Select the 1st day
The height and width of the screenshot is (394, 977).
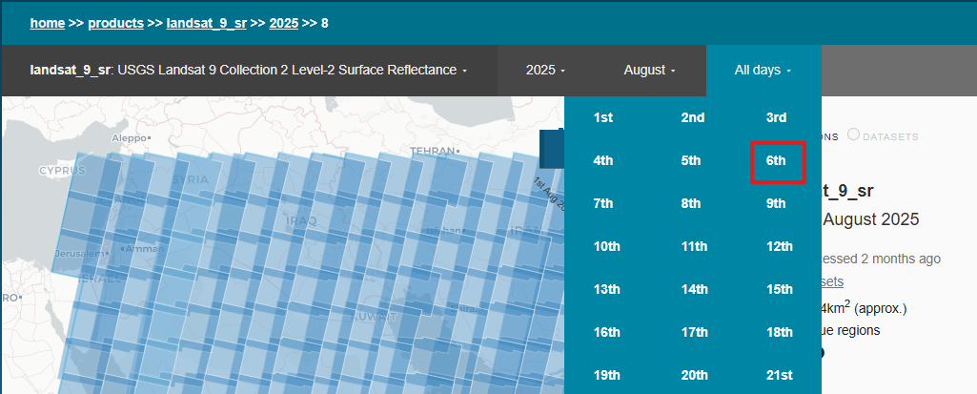603,118
